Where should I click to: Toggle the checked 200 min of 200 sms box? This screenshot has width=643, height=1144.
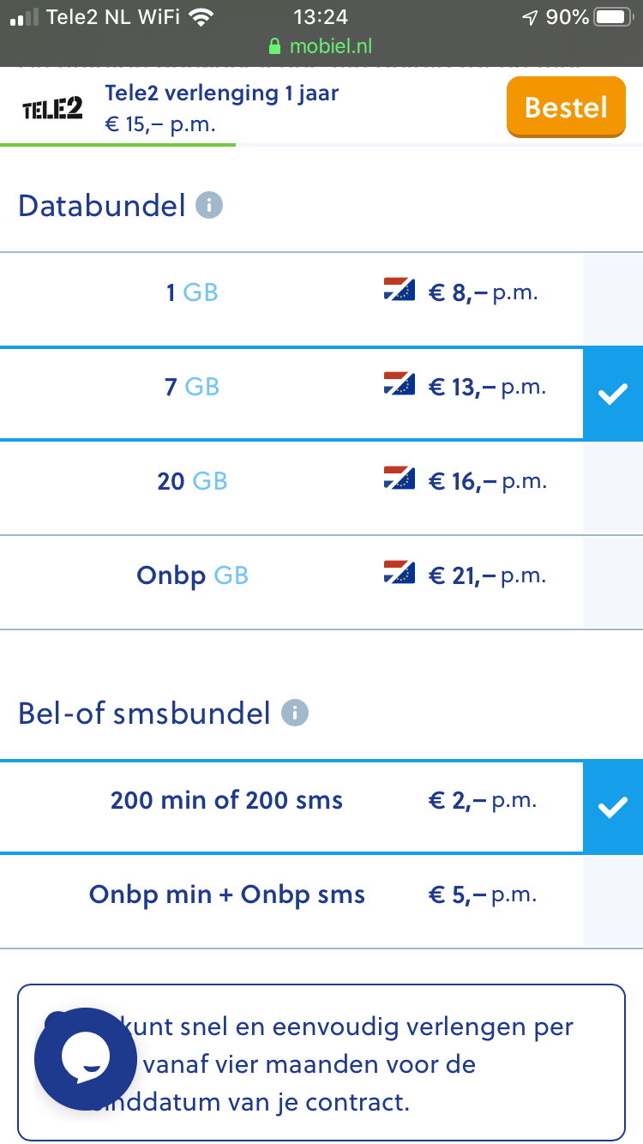point(613,807)
